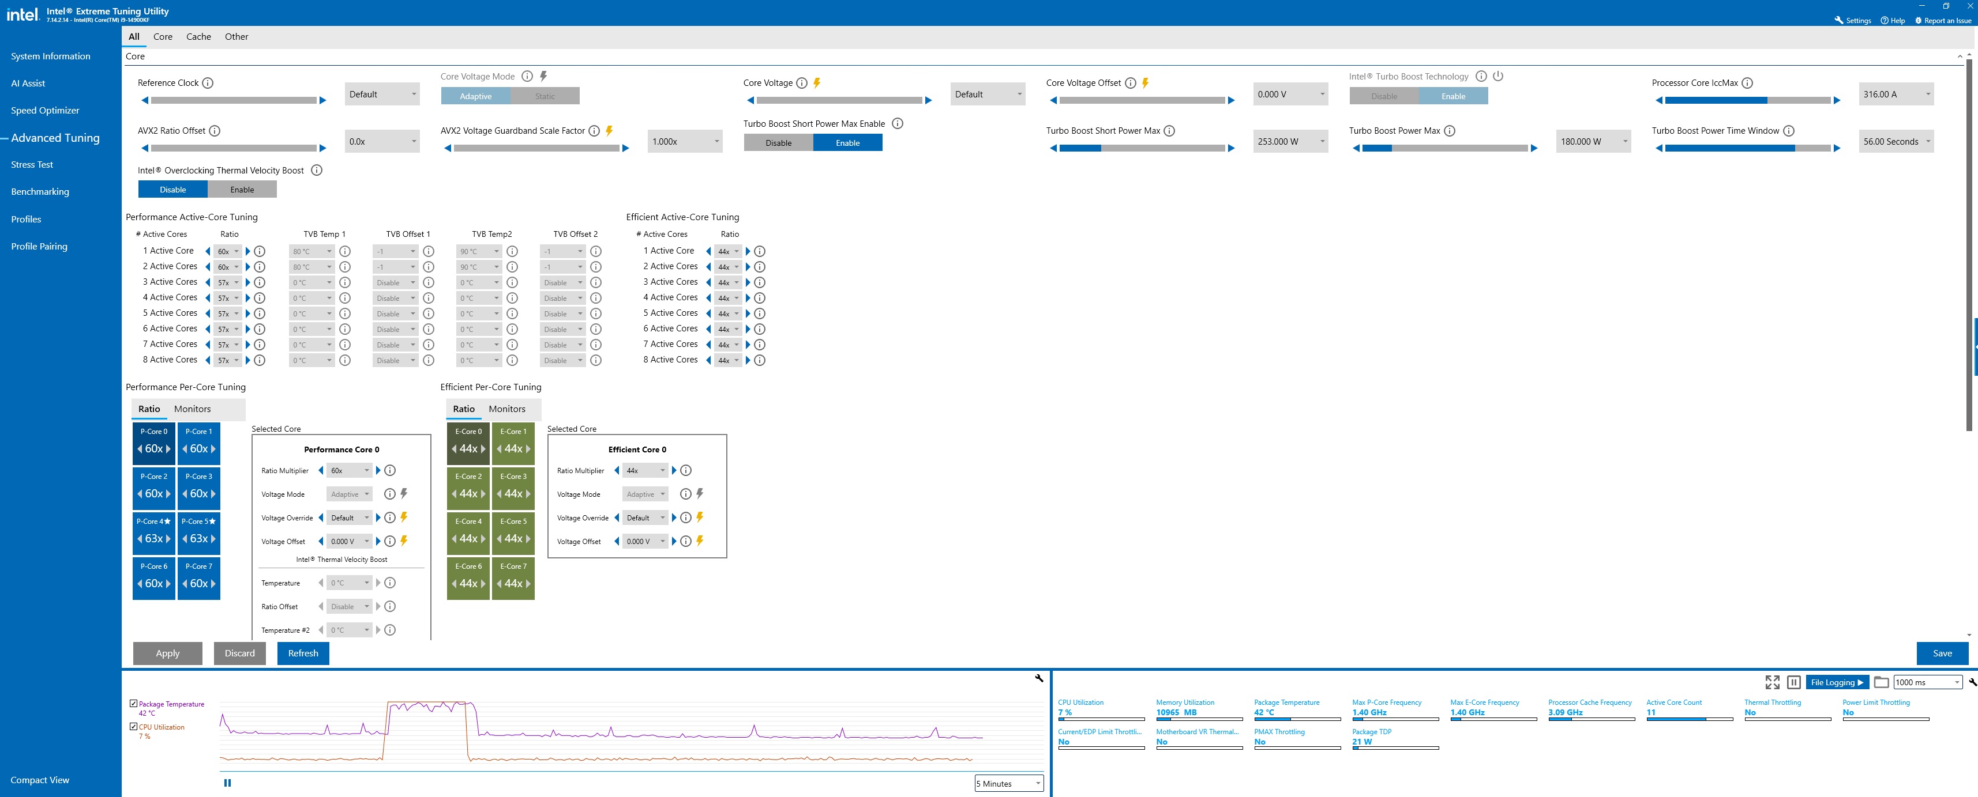Screen dimensions: 1978x797
Task: Open the 1000 ms interval dropdown
Action: pyautogui.click(x=1927, y=682)
